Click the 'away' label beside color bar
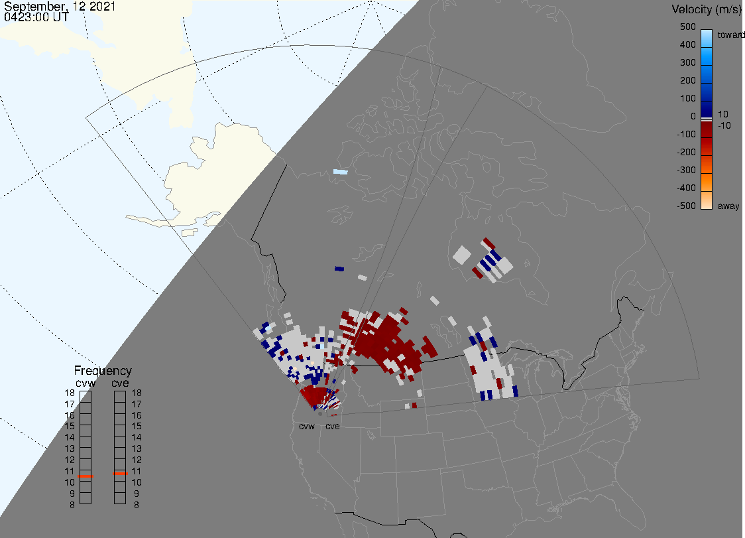 pos(728,206)
